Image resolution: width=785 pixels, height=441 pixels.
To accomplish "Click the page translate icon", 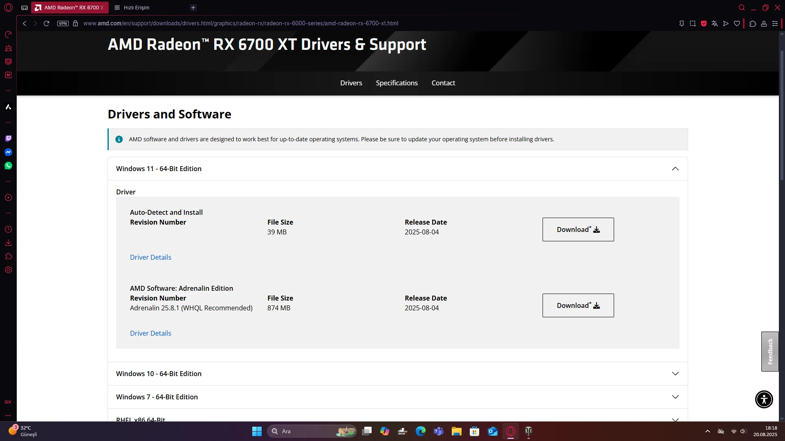I will pos(715,24).
